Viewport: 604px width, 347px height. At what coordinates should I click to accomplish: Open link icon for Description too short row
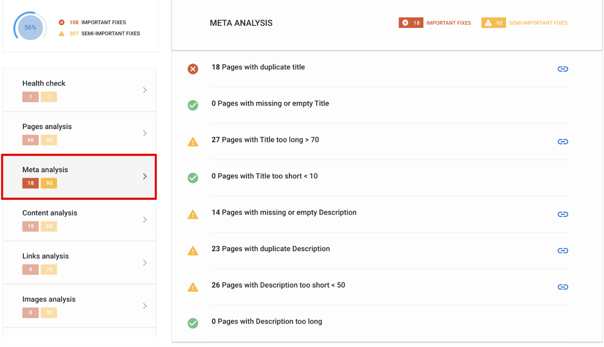point(563,287)
